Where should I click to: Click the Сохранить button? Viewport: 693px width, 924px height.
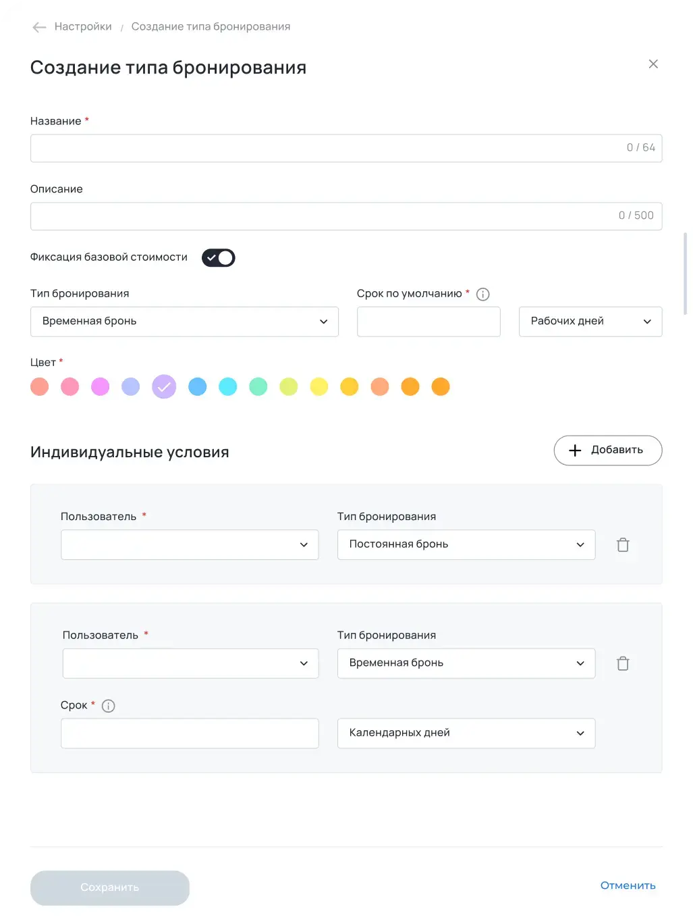(110, 888)
